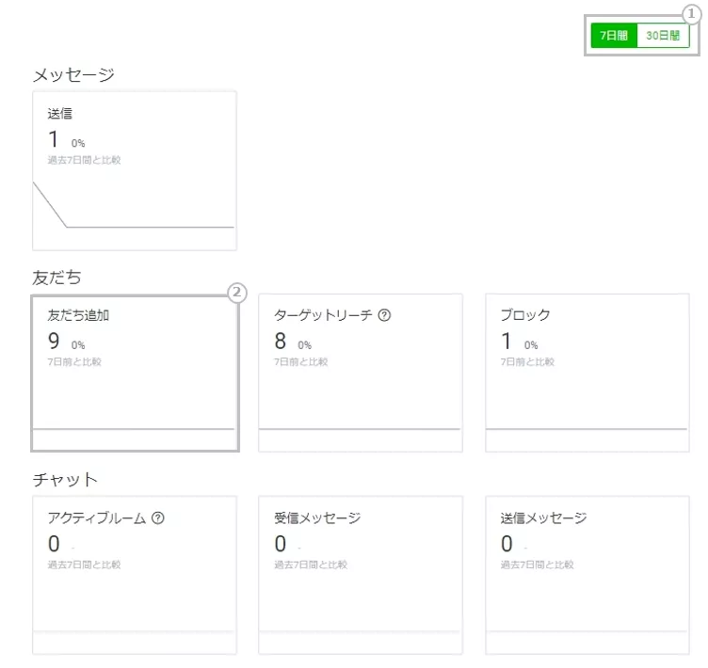This screenshot has height=668, width=708.
Task: Click the 友だち section heading
Action: point(56,278)
